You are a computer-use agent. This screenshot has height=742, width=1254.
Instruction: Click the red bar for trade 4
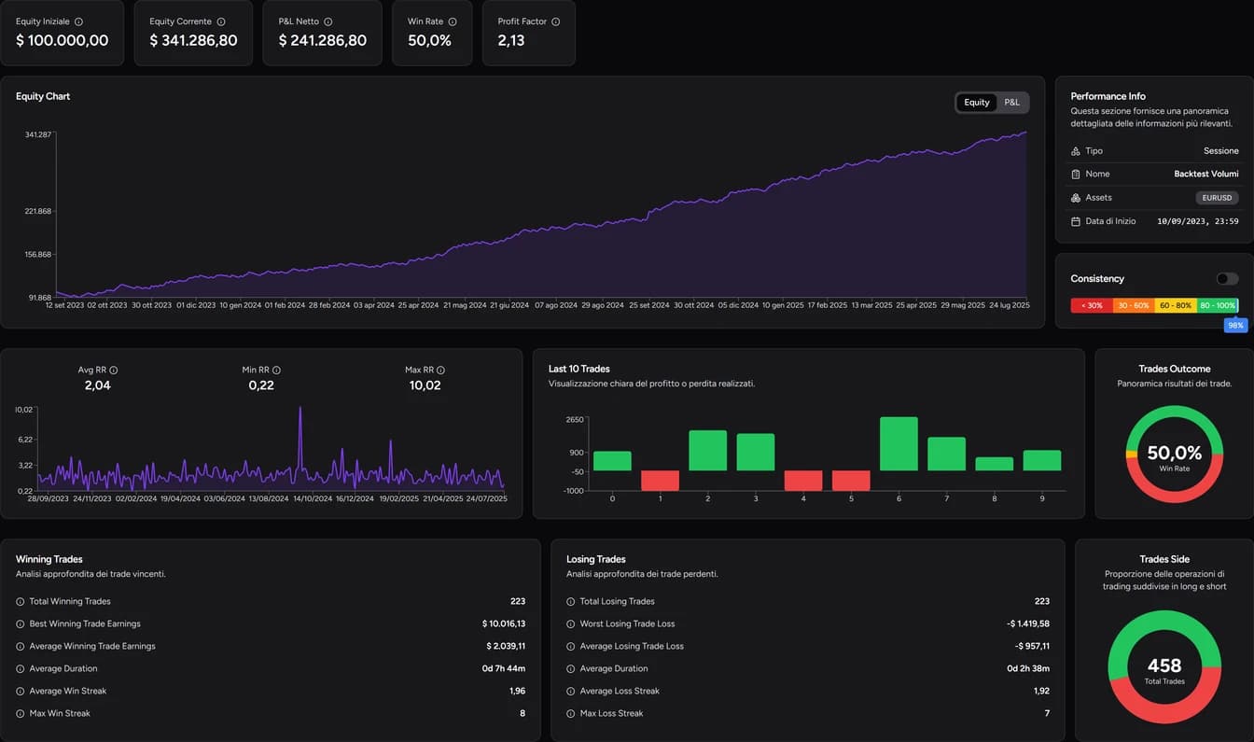tap(803, 481)
